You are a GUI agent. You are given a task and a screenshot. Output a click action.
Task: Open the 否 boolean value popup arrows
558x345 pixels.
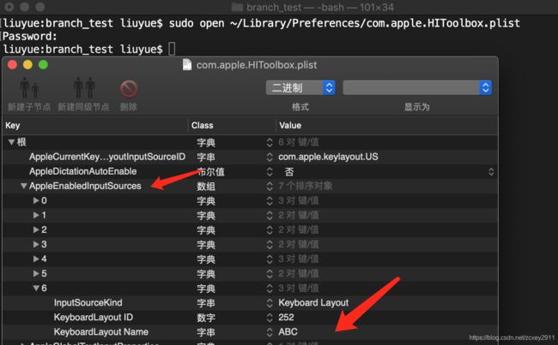point(491,172)
